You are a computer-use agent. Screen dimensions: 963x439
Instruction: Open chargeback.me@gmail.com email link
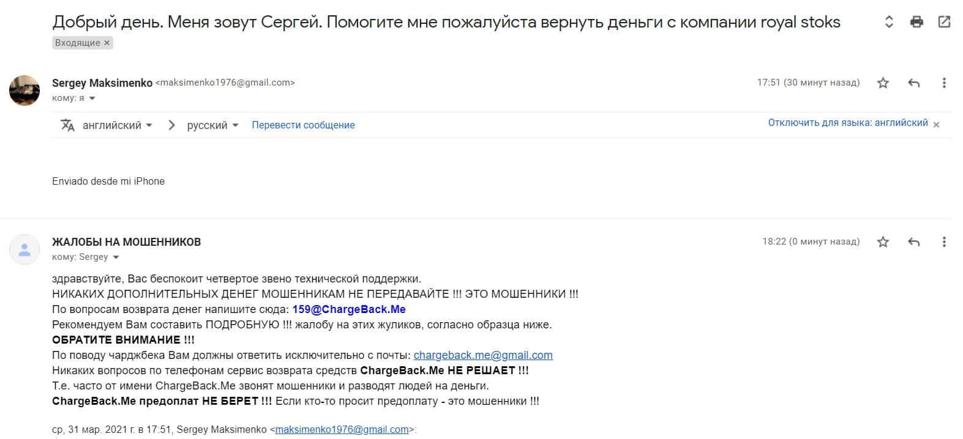pyautogui.click(x=483, y=355)
